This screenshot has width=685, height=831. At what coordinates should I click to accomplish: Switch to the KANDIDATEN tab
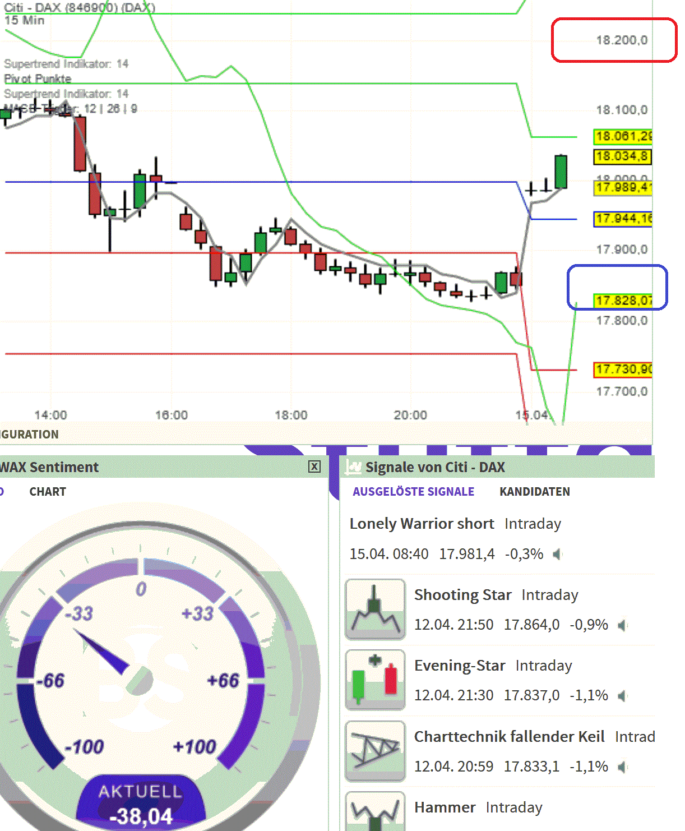click(534, 492)
